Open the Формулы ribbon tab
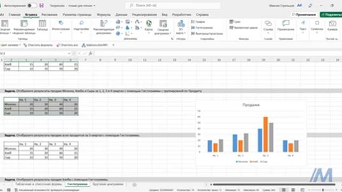The height and width of the screenshot is (192, 342). click(104, 14)
